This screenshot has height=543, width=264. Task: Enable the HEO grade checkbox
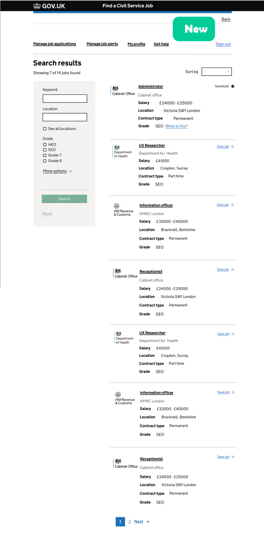(x=45, y=145)
